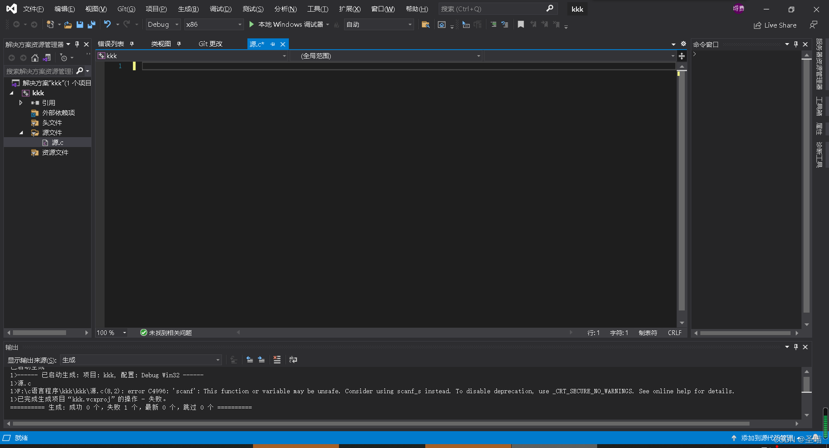Image resolution: width=829 pixels, height=448 pixels.
Task: Click the New Project icon
Action: [x=51, y=25]
